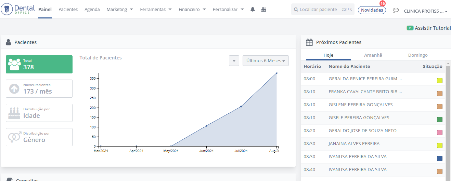
Task: Click the green status swatch for Gisele Pereira Gonçalves
Action: click(x=439, y=120)
